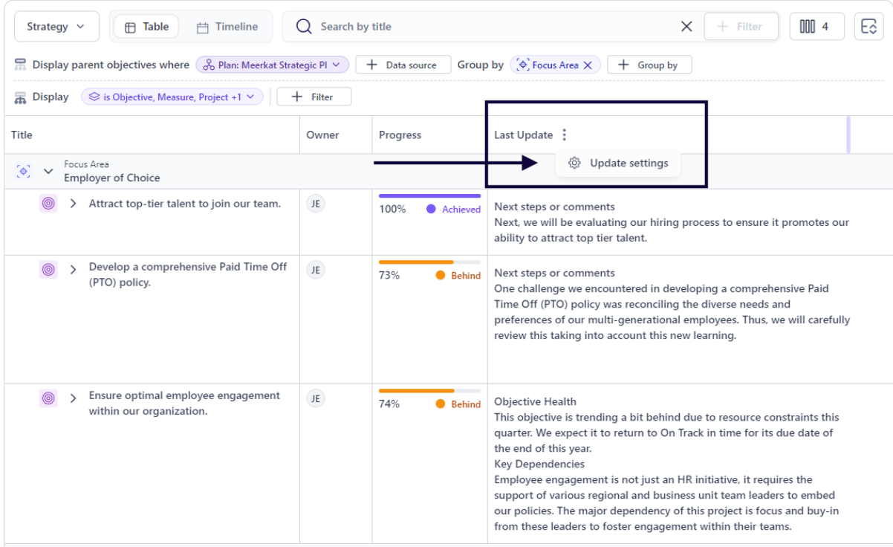The image size is (893, 547).
Task: Open the Strategy dropdown
Action: [x=56, y=27]
